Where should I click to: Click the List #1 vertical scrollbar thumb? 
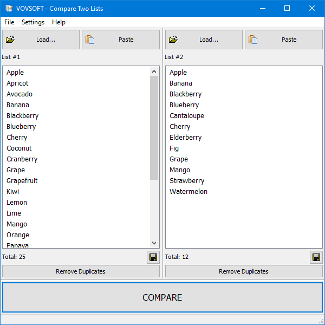pyautogui.click(x=154, y=127)
